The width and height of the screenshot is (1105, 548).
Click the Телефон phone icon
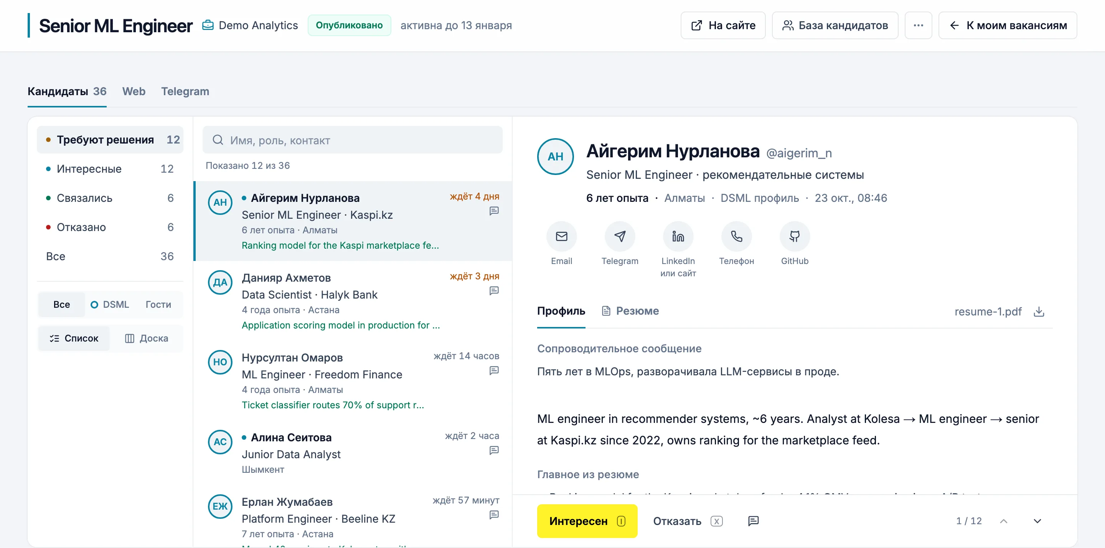pos(736,236)
